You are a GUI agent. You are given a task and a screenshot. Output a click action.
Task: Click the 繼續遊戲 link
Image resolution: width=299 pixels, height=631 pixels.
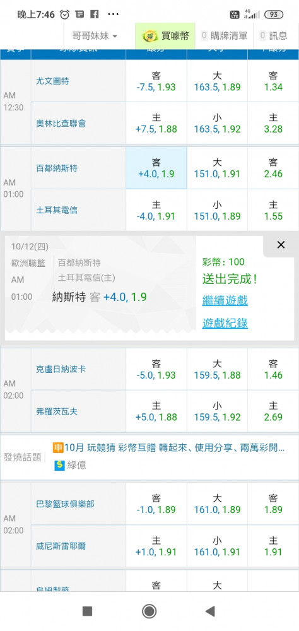click(225, 300)
